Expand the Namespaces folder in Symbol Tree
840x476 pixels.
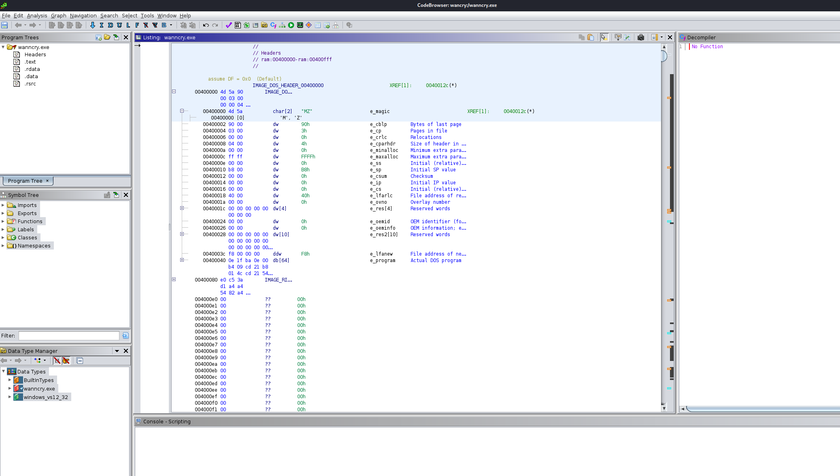3,246
